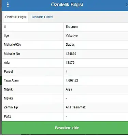Screen dimensions: 128x136
Task: Click the Pafta row label
Action: [8, 117]
